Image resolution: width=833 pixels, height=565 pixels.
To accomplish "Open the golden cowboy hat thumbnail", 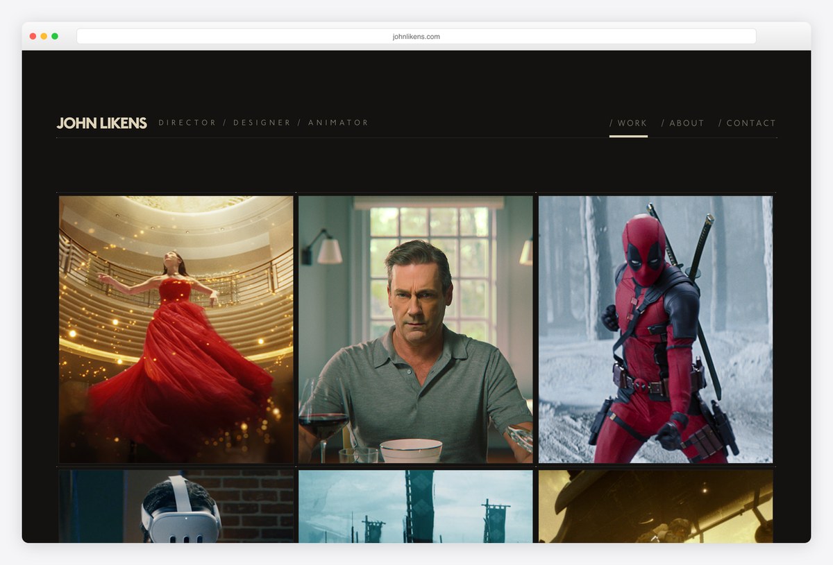I will click(x=655, y=506).
